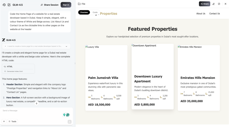The height and width of the screenshot is (127, 230).
Task: Open the Tools menu
Action: (x=12, y=121)
